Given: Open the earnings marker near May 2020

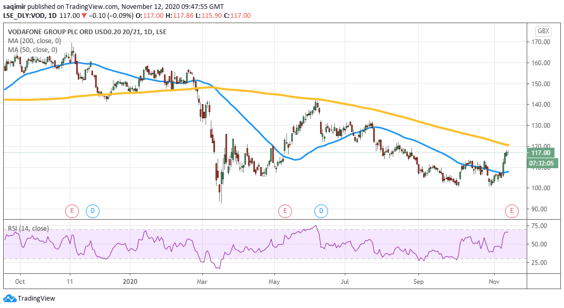Looking at the screenshot, I should click(284, 211).
